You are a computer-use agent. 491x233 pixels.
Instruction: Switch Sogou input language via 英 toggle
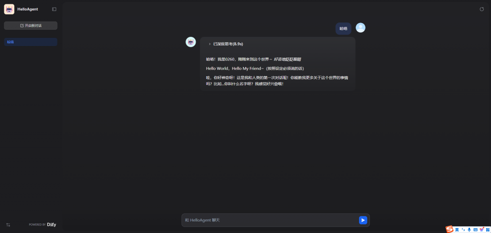[457, 230]
